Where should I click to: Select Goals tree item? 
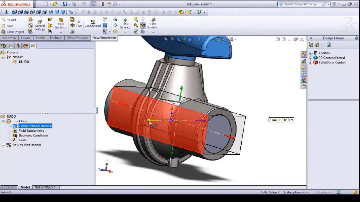pyautogui.click(x=22, y=140)
